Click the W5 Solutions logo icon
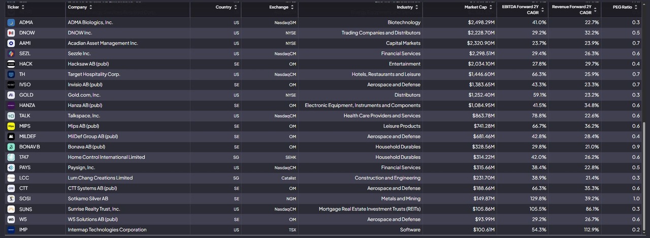 pos(11,219)
